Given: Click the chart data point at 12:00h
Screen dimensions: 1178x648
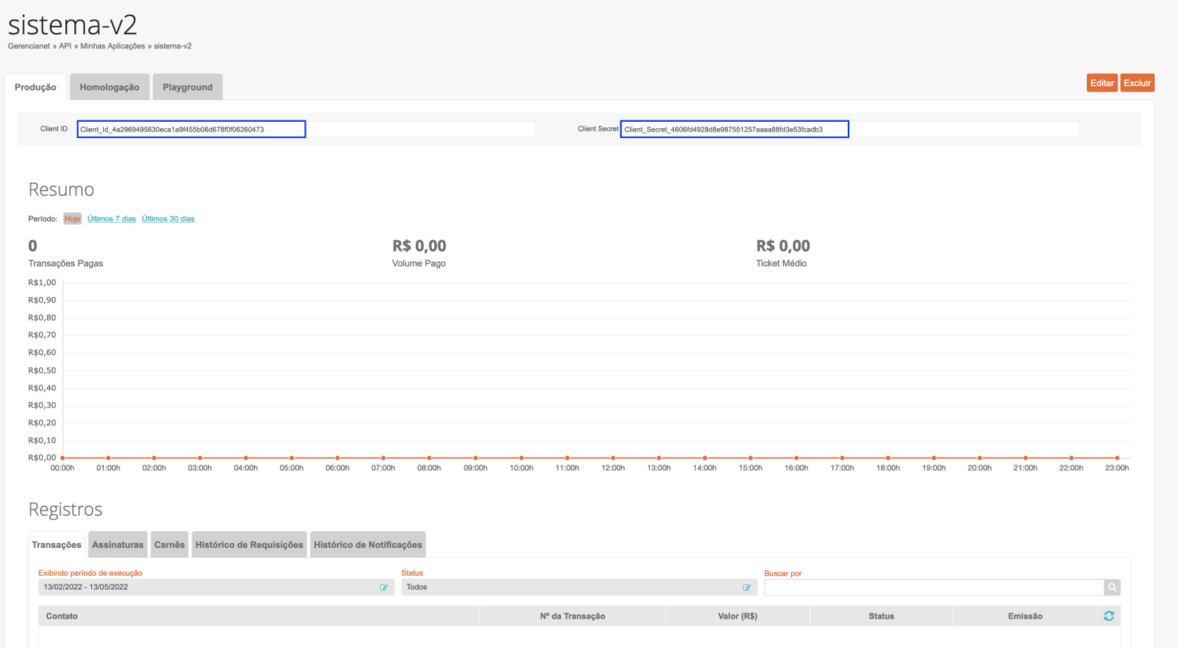Looking at the screenshot, I should tap(613, 457).
